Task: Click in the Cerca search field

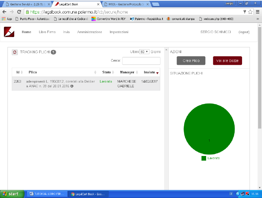Action: pyautogui.click(x=141, y=61)
